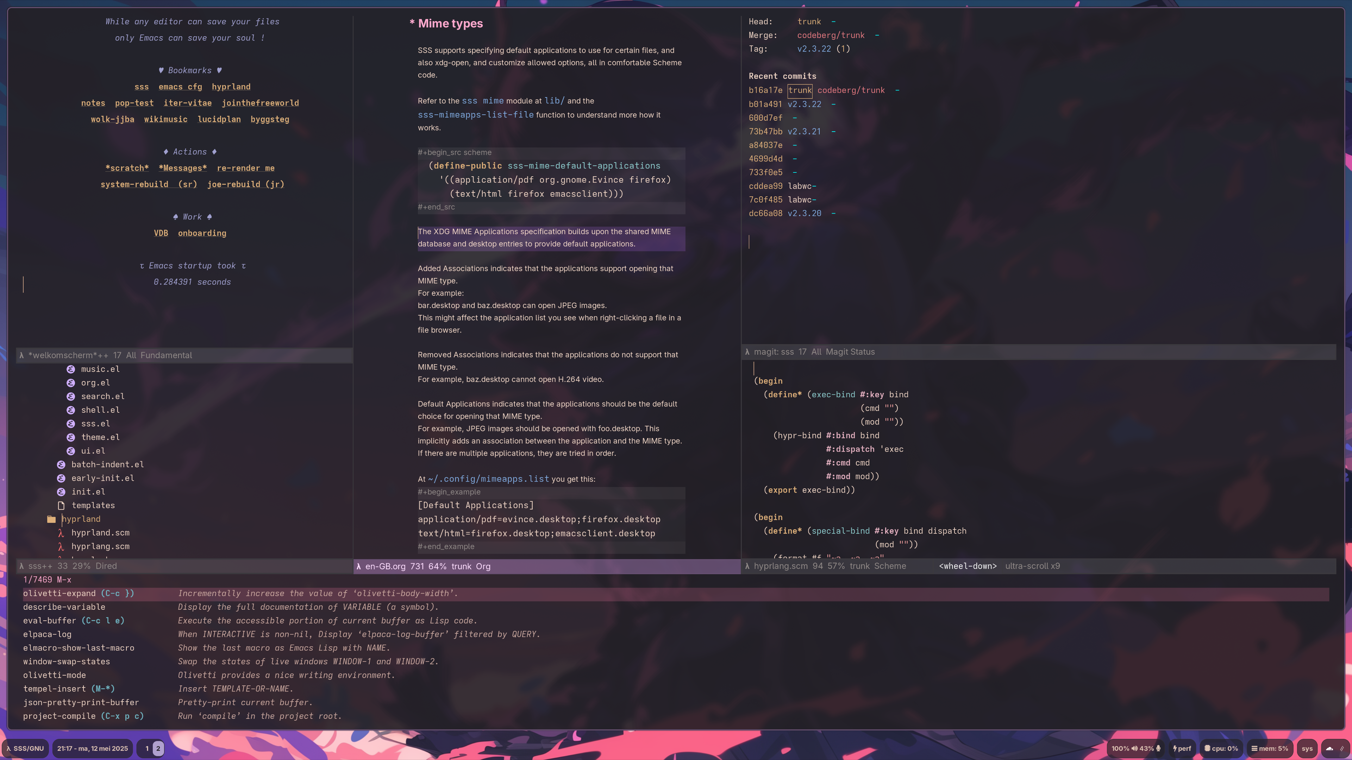Image resolution: width=1352 pixels, height=760 pixels.
Task: Click the Emacs icon beside theme.el
Action: [71, 437]
